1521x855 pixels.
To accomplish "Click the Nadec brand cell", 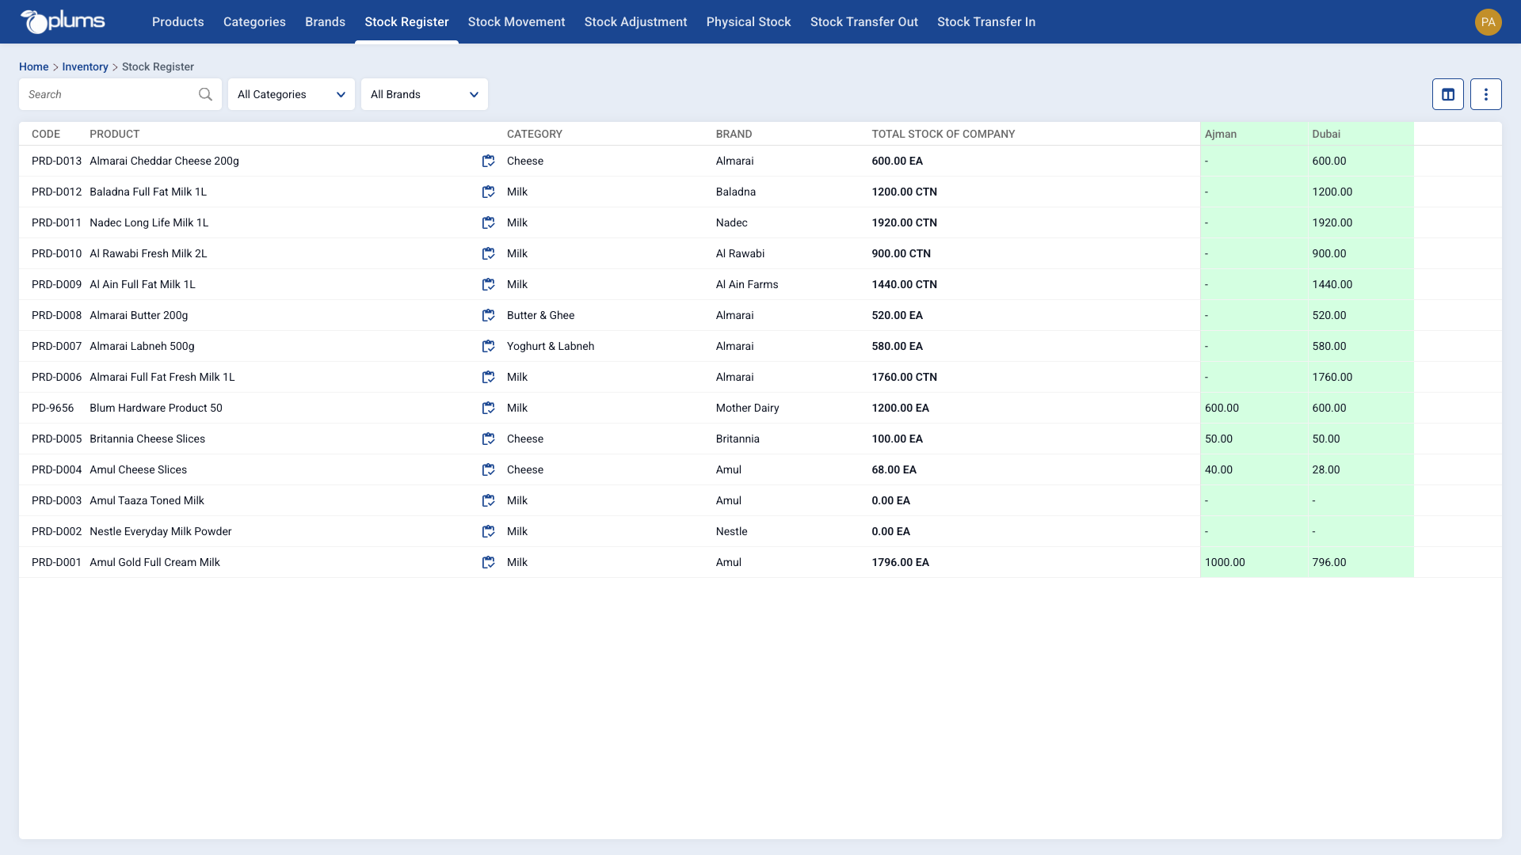I will coord(732,222).
